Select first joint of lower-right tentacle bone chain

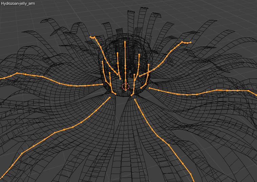point(135,99)
